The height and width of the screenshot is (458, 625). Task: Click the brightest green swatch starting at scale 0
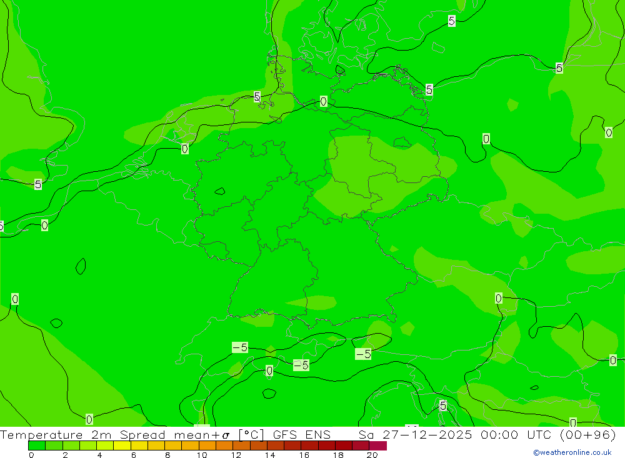coord(37,446)
